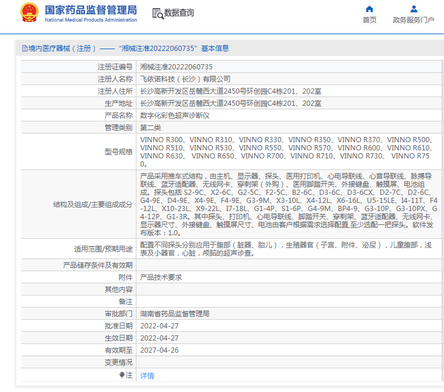Select product name 数字化彩色超声诊断仪
The height and width of the screenshot is (392, 444).
175,116
